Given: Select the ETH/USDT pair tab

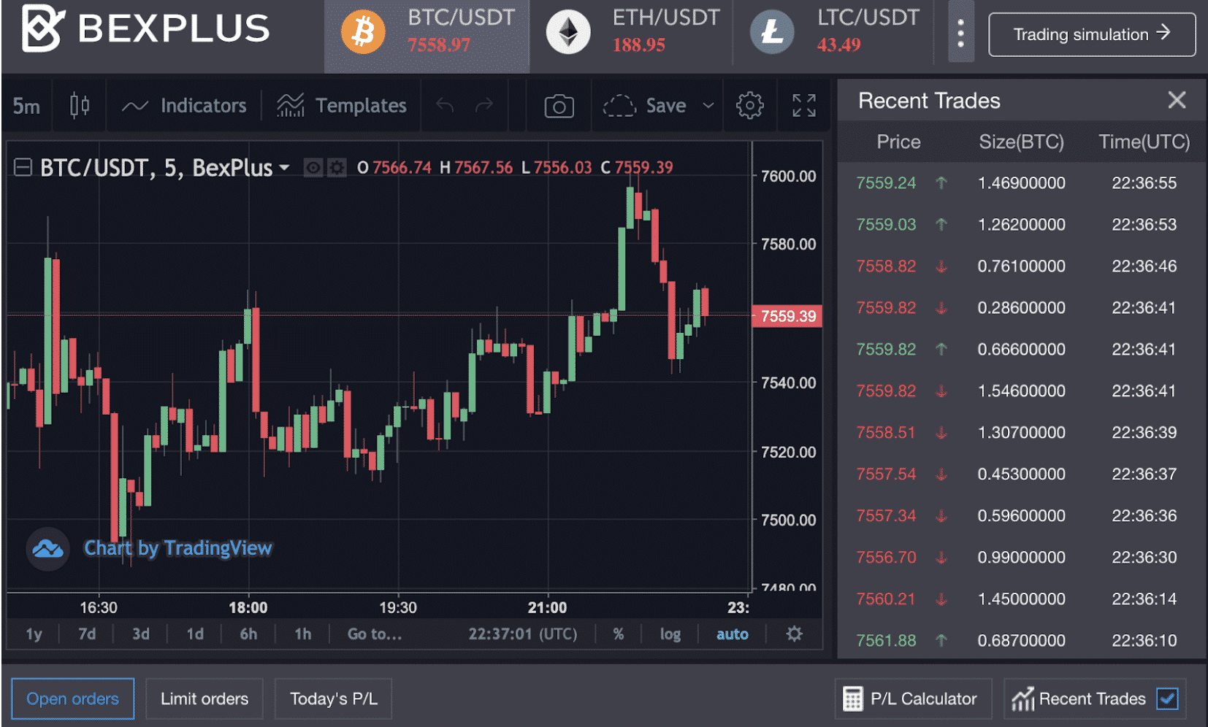Looking at the screenshot, I should click(632, 34).
